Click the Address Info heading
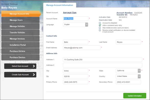Screen dimensions: 150x100 coord(52,53)
